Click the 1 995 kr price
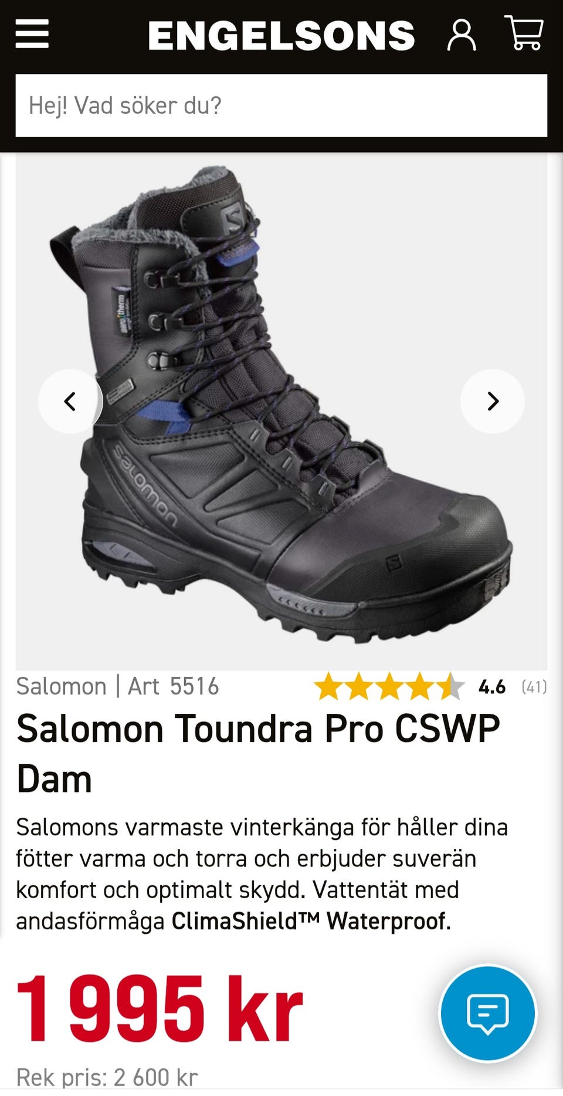 [160, 1009]
